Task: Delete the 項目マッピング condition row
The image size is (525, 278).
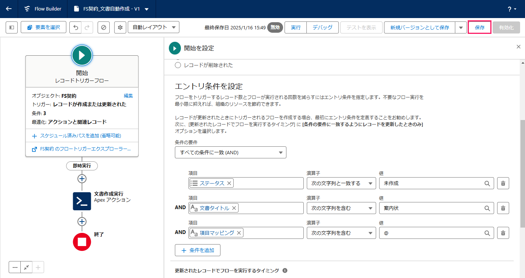Action: 503,233
